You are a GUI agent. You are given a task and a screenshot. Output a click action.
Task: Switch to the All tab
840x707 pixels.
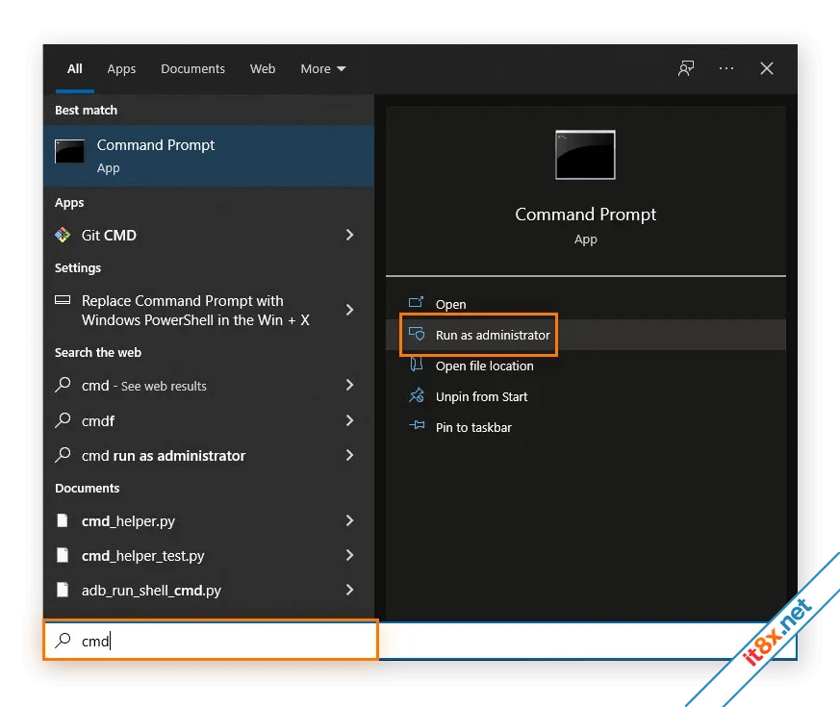click(x=74, y=69)
